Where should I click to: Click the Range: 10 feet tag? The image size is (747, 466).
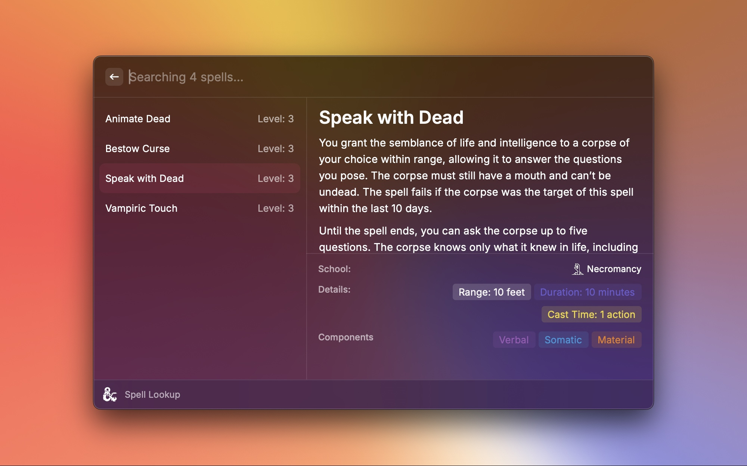(x=492, y=292)
